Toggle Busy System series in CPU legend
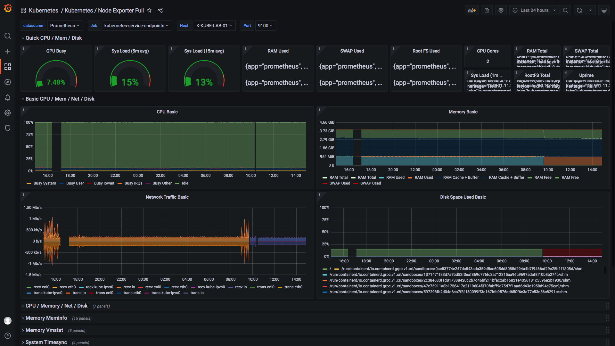The image size is (615, 346). click(x=45, y=183)
